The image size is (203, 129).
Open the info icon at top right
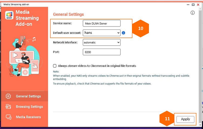pos(193,13)
